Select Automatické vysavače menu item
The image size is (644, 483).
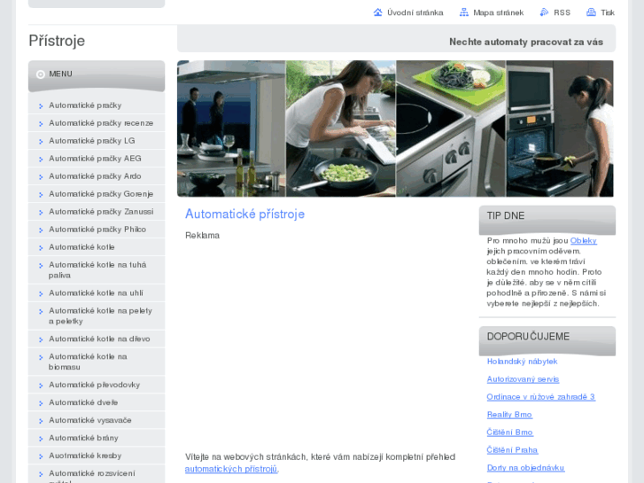point(97,420)
